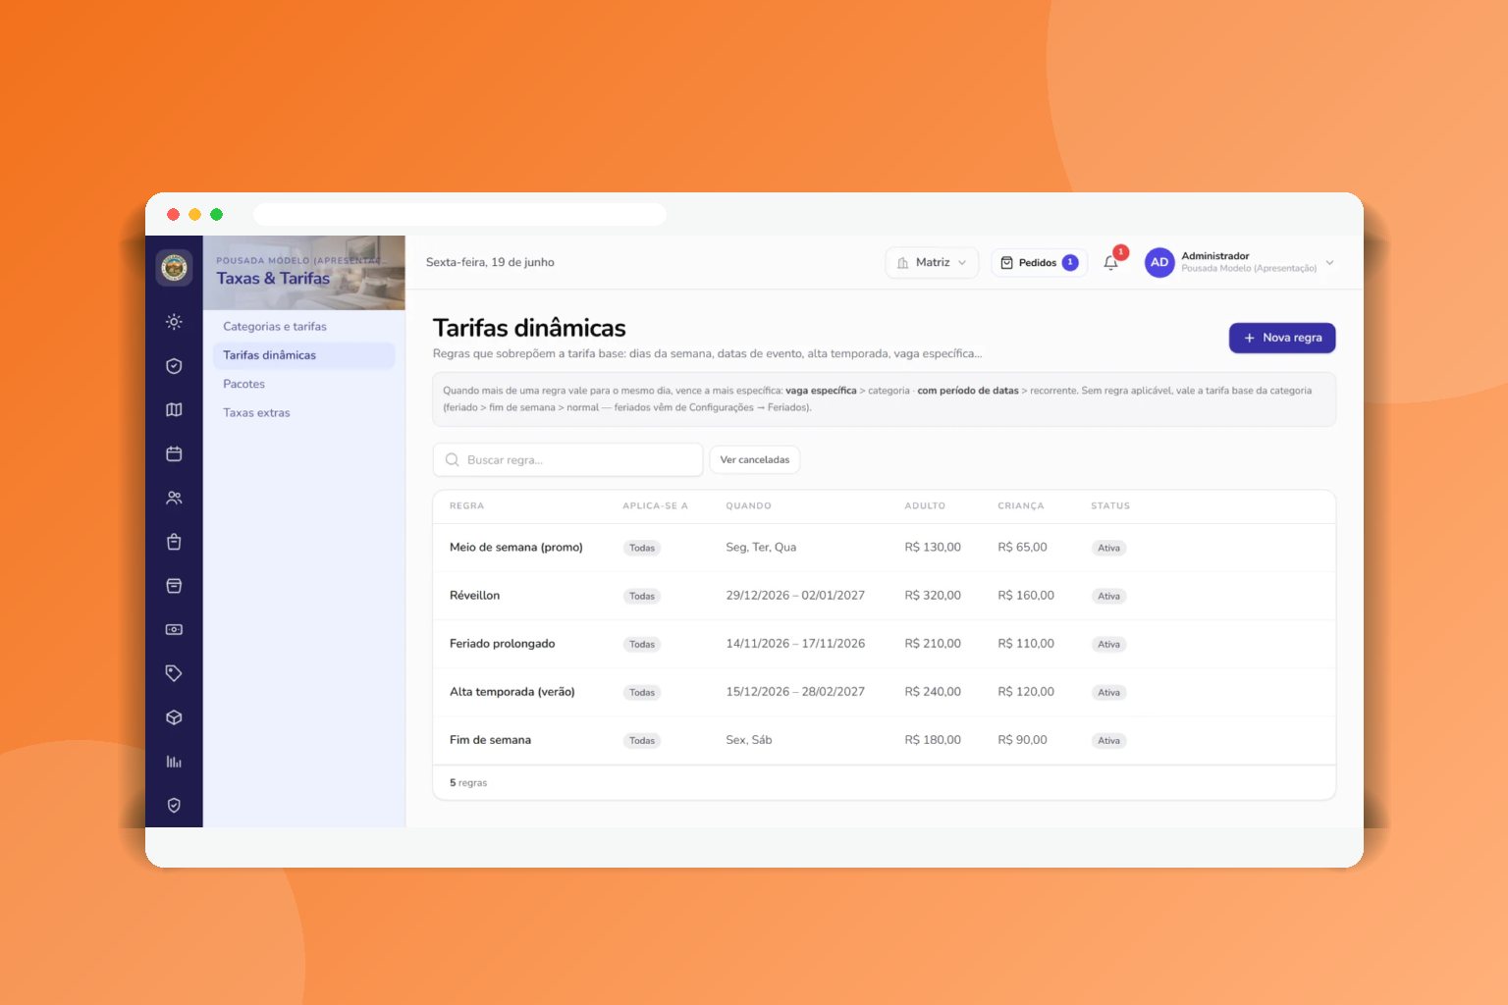This screenshot has height=1005, width=1508.
Task: Open the notifications bell
Action: point(1110,263)
